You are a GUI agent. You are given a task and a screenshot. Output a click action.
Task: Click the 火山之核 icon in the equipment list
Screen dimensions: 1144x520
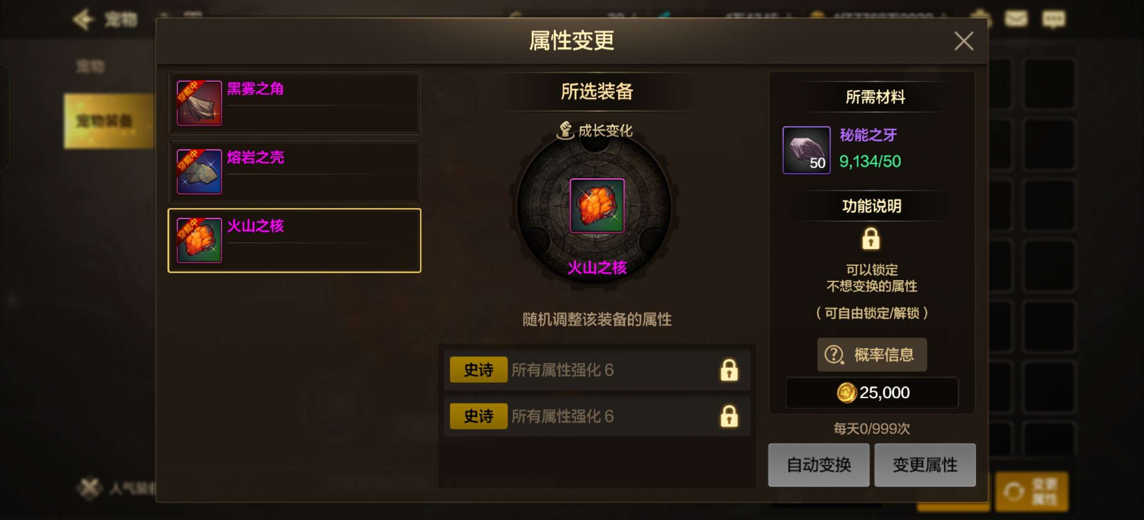coord(199,240)
